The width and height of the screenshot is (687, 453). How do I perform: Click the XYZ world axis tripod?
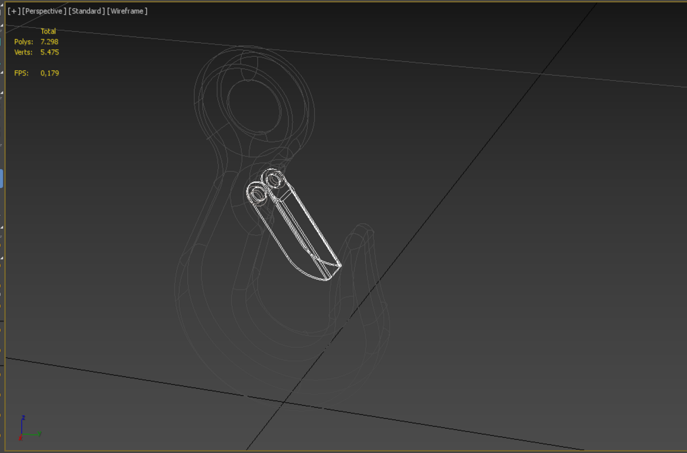coord(30,428)
